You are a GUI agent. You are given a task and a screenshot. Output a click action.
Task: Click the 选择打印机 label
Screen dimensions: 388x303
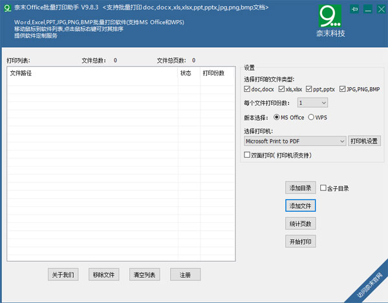pos(258,131)
